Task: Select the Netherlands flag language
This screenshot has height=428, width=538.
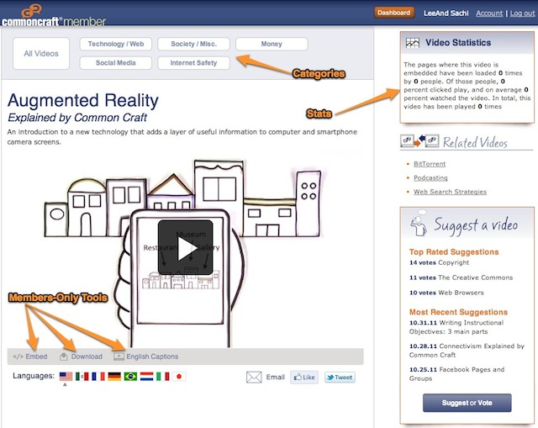Action: pyautogui.click(x=146, y=377)
